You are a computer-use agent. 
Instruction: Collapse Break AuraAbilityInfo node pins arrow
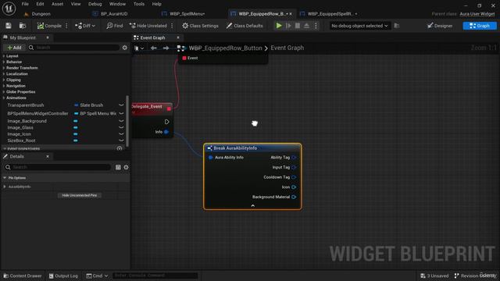click(x=252, y=206)
